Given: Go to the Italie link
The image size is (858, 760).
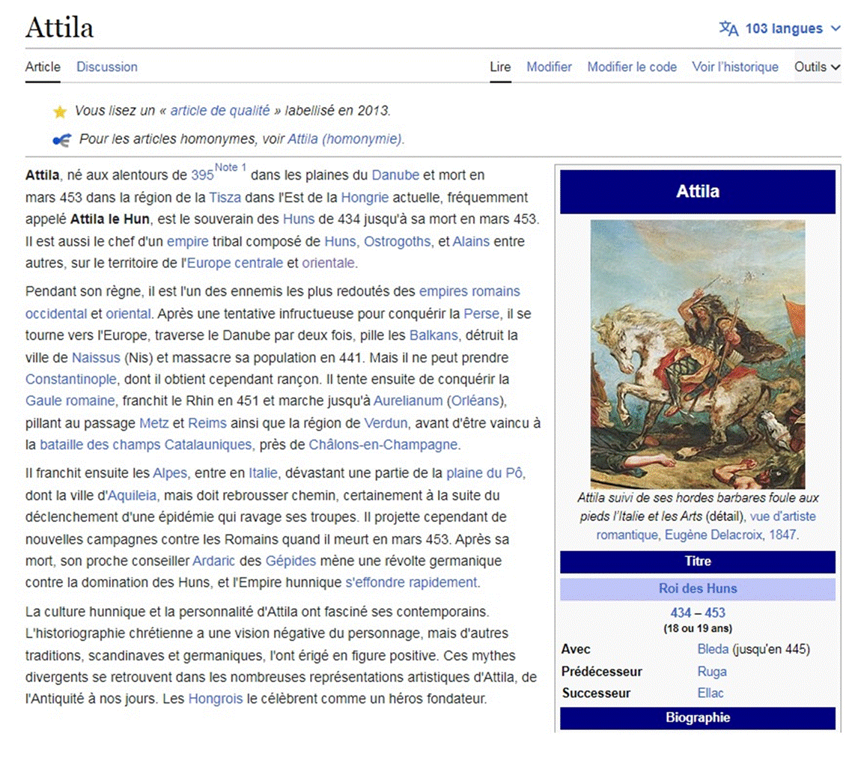Looking at the screenshot, I should click(x=264, y=472).
